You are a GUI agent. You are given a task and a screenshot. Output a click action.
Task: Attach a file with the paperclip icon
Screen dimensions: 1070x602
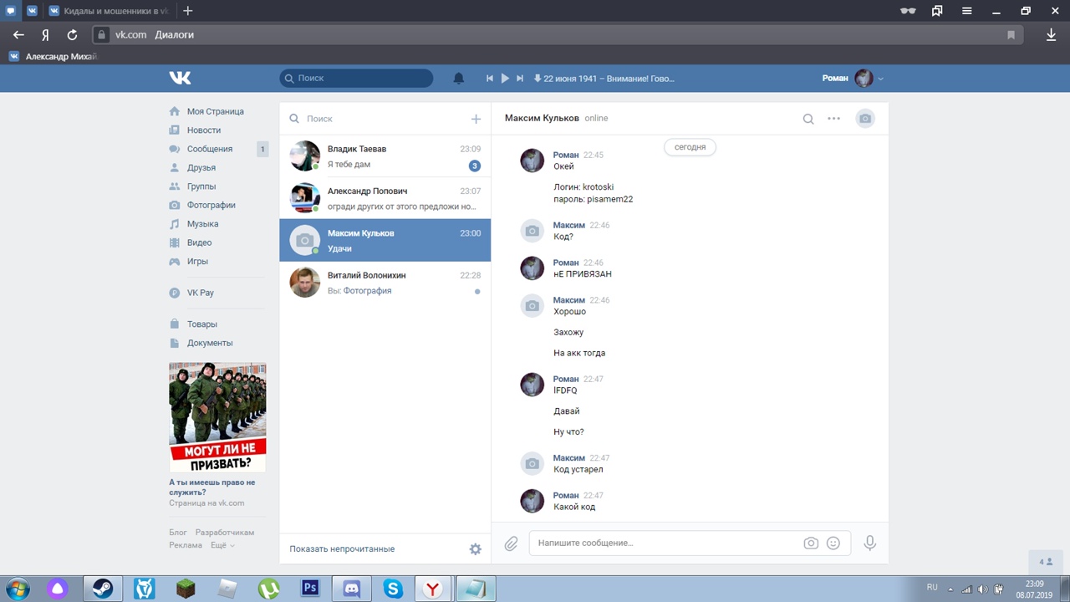coord(511,543)
